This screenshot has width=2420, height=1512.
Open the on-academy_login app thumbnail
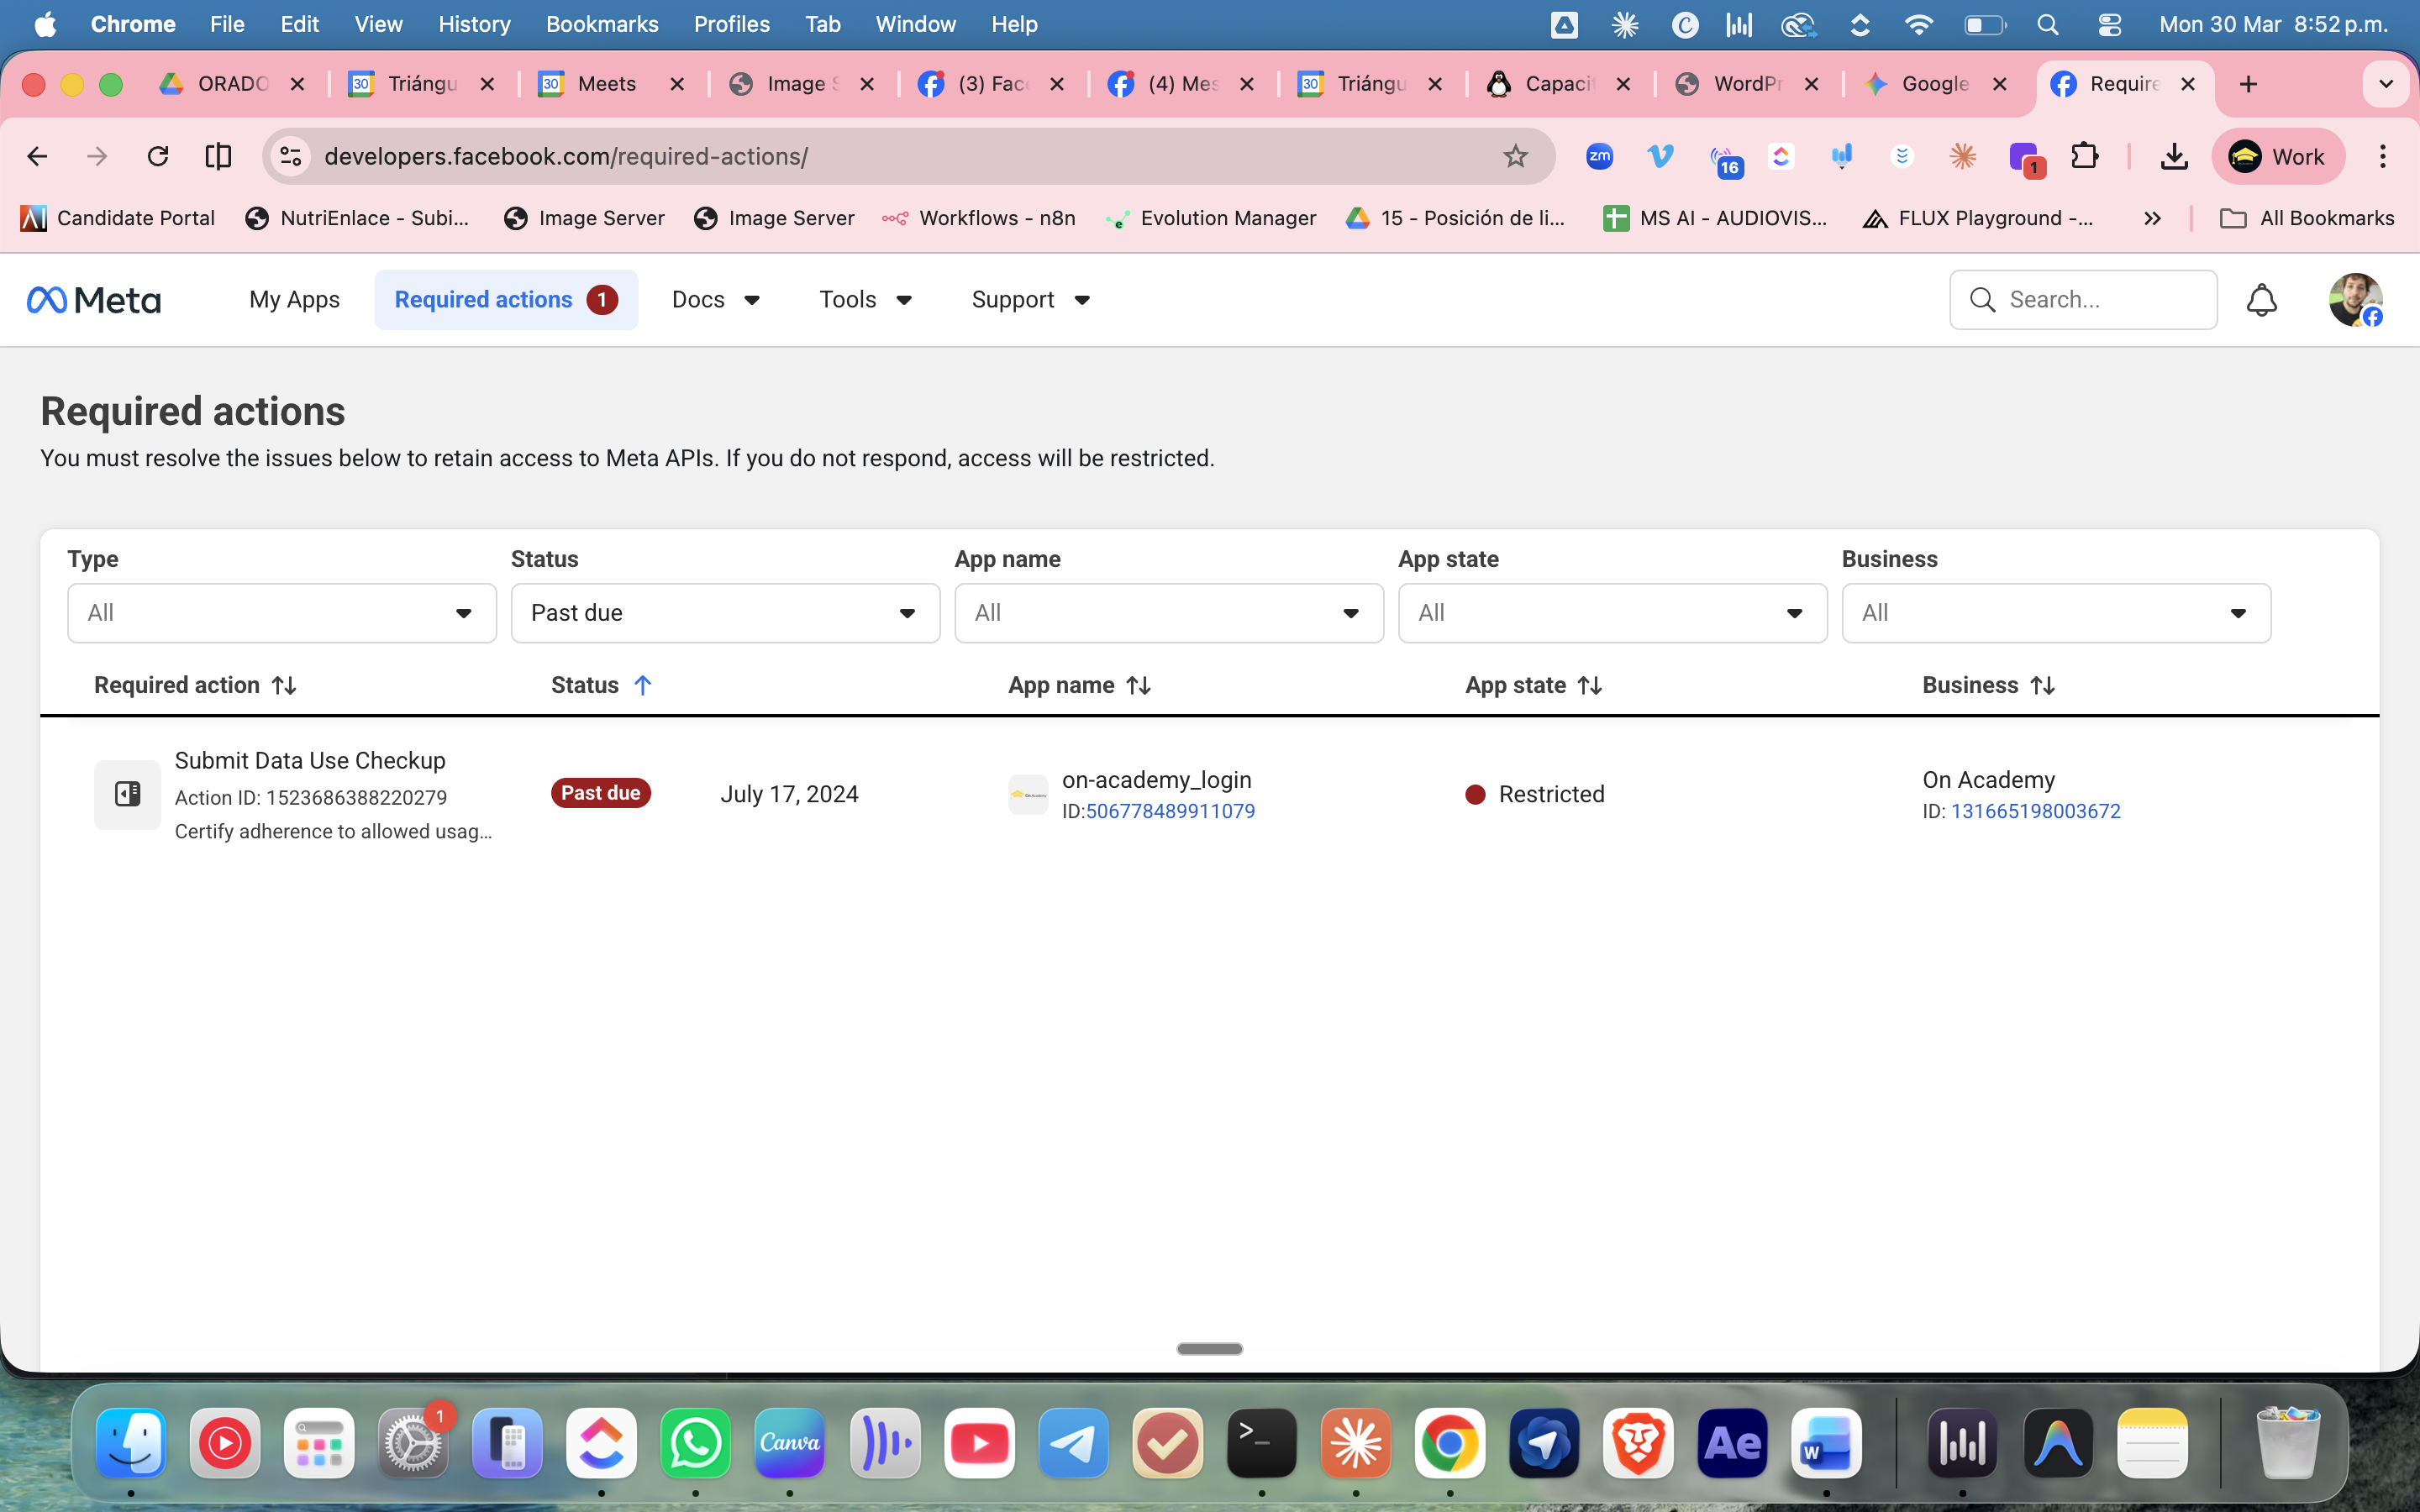pos(1027,795)
